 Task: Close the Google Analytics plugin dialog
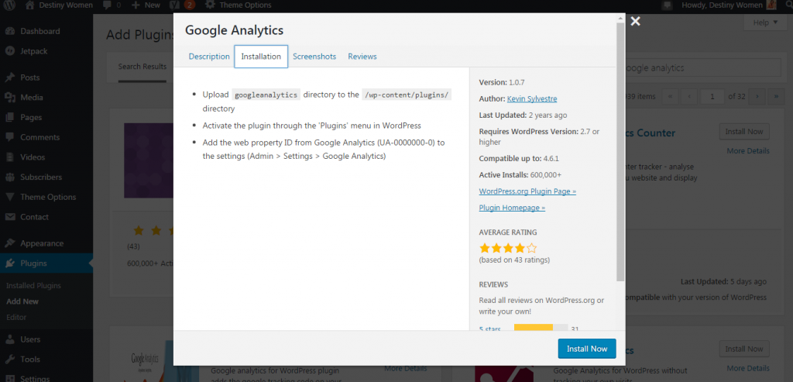click(x=636, y=22)
